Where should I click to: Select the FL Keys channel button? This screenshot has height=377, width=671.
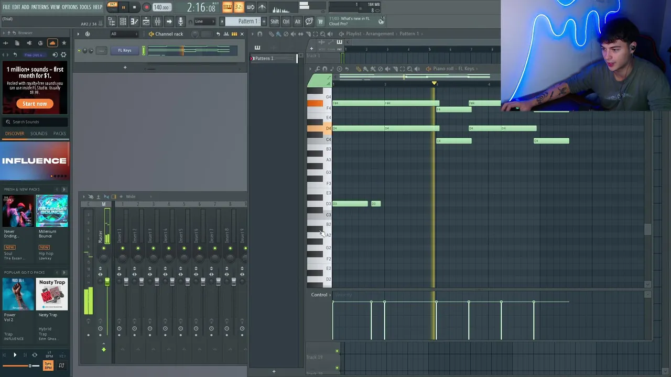click(x=125, y=51)
